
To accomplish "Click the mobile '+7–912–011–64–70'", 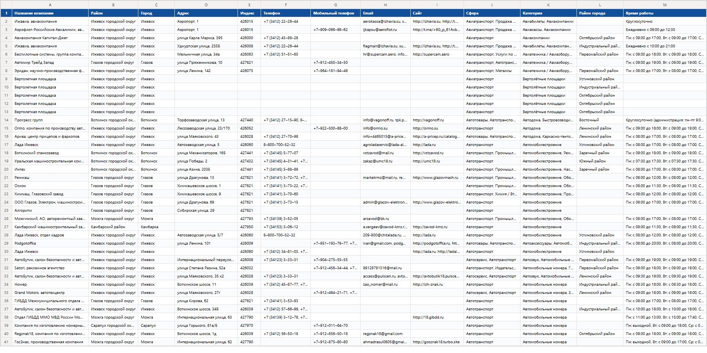I will pos(335,326).
